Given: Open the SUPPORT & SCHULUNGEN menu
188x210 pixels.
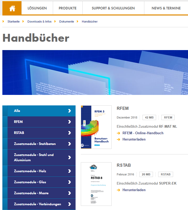Looking at the screenshot, I should point(113,8).
